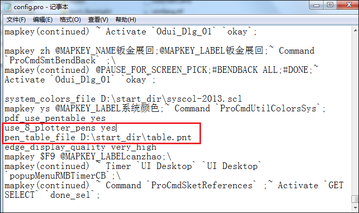This screenshot has height=213, width=359.
Task: Maximize the Notepad window
Action: 330,5
